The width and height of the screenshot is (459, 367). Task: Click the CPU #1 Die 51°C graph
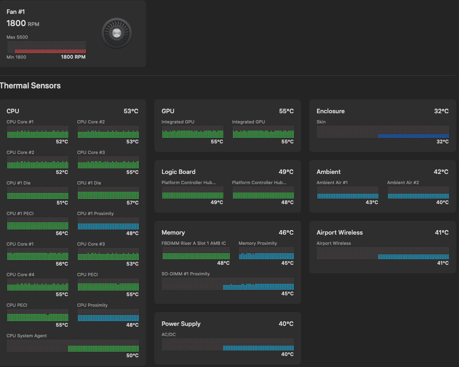tap(38, 193)
